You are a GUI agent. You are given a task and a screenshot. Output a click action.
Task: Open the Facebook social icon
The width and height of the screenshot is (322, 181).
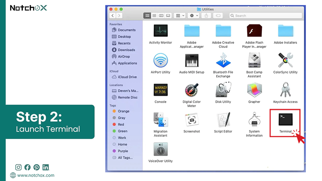pyautogui.click(x=27, y=167)
